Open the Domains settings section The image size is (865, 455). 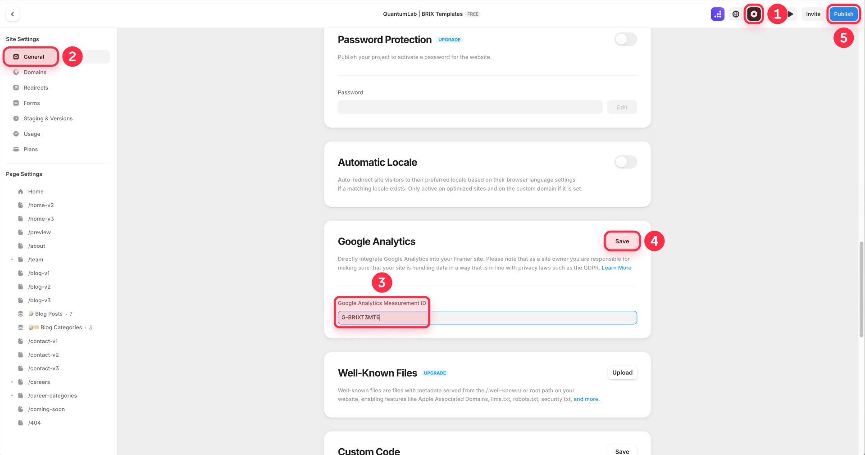[x=35, y=72]
